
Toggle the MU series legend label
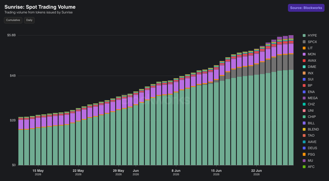(310, 160)
